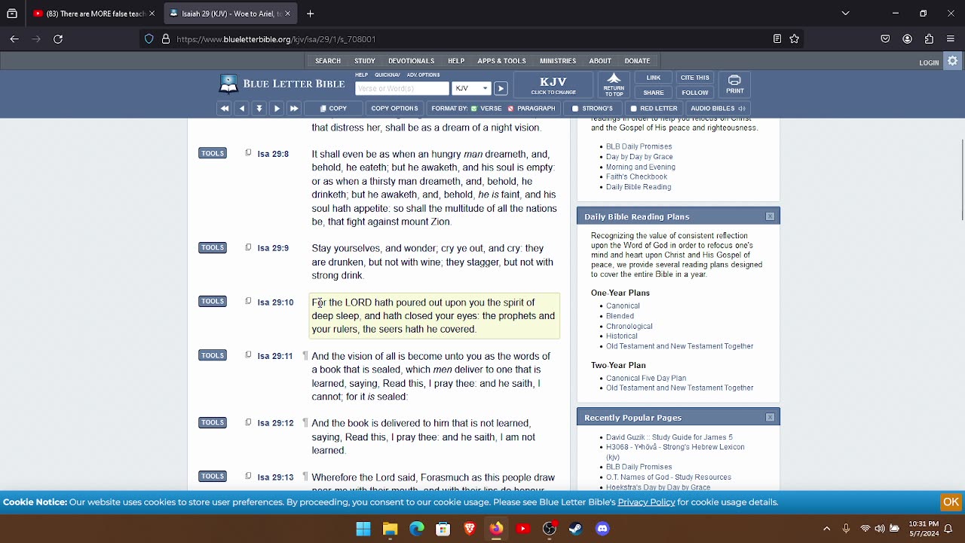Click the Print icon
Image resolution: width=965 pixels, height=543 pixels.
(735, 85)
